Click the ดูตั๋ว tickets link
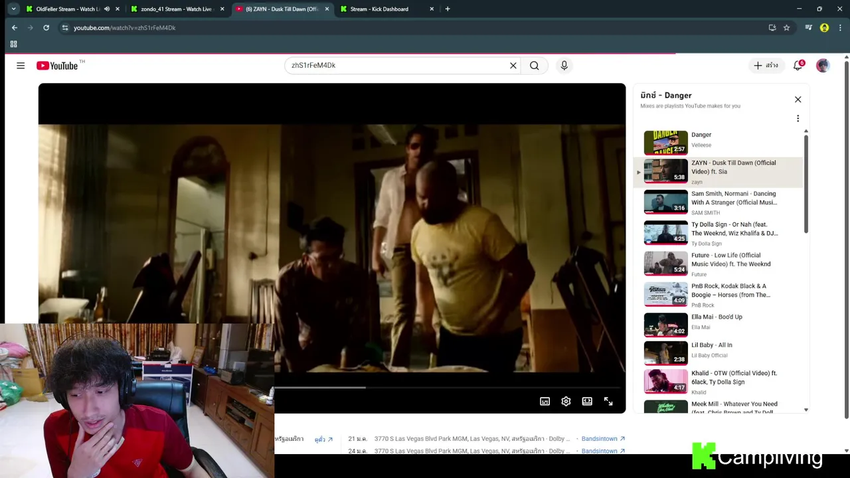This screenshot has width=850, height=478. pyautogui.click(x=323, y=439)
